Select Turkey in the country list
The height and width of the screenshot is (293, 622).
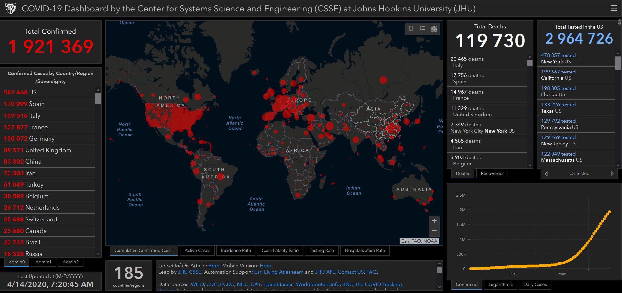pos(48,185)
